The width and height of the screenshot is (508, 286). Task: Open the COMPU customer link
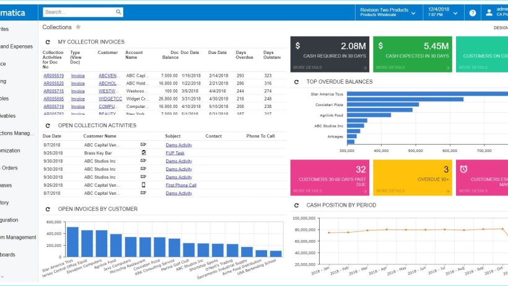(107, 106)
